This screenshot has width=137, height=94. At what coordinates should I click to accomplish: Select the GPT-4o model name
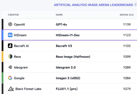[61, 25]
